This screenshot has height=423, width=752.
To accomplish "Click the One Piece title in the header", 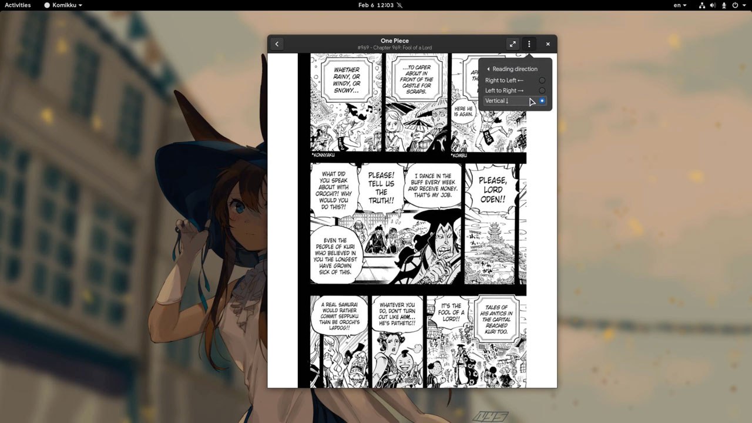I will click(x=394, y=41).
